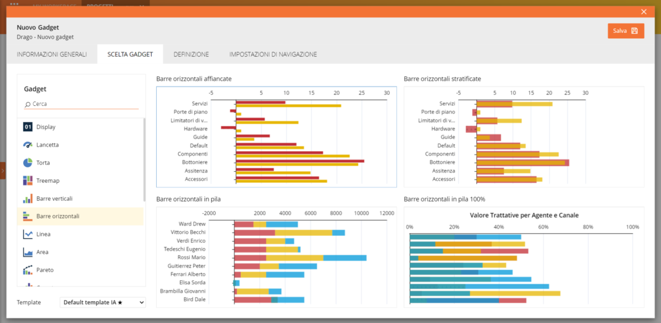This screenshot has width=661, height=323.
Task: Switch to Informazioni Generali tab
Action: point(52,55)
